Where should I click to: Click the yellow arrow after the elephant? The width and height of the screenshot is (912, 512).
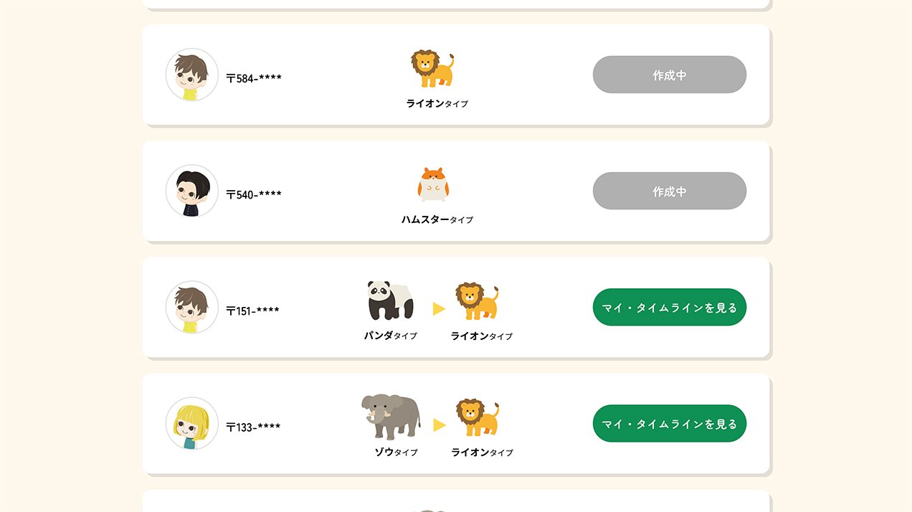[440, 425]
